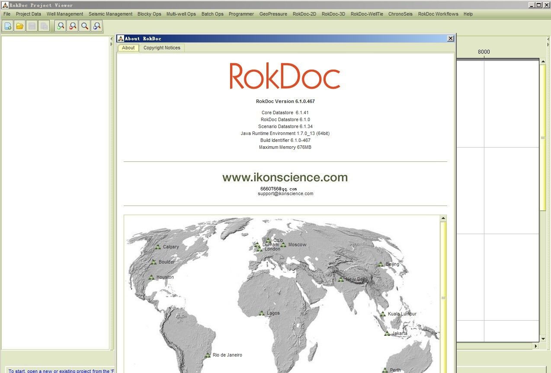Expand the left project panel with the right-pointing splitter arrow
Viewport: 551px width, 373px height.
point(111,44)
